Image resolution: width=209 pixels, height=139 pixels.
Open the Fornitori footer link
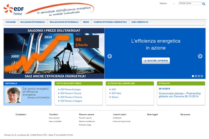point(54,114)
